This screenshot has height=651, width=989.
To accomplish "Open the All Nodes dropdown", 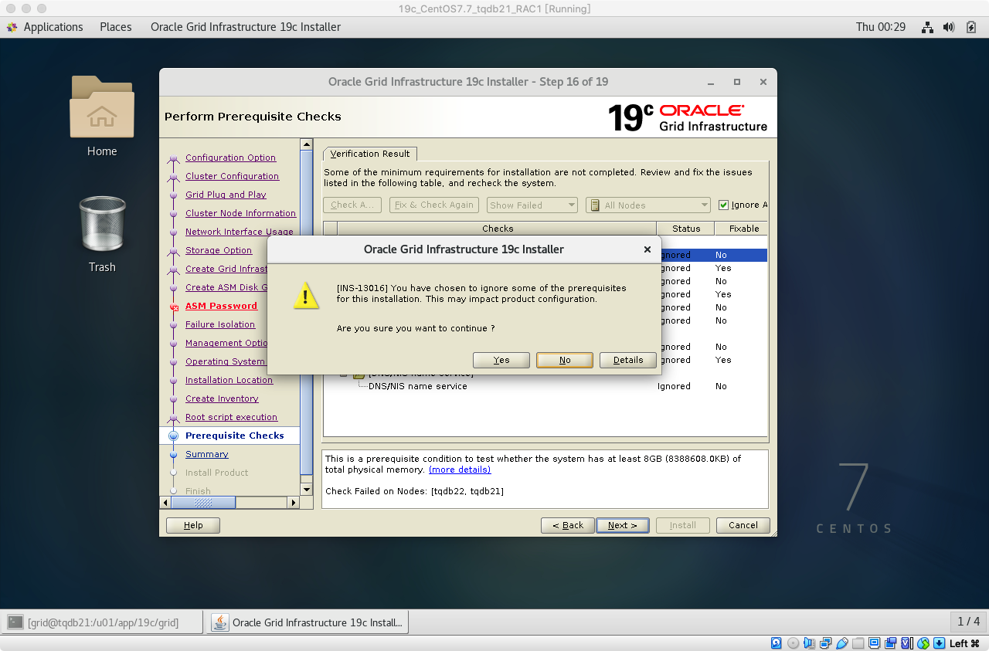I will [648, 205].
